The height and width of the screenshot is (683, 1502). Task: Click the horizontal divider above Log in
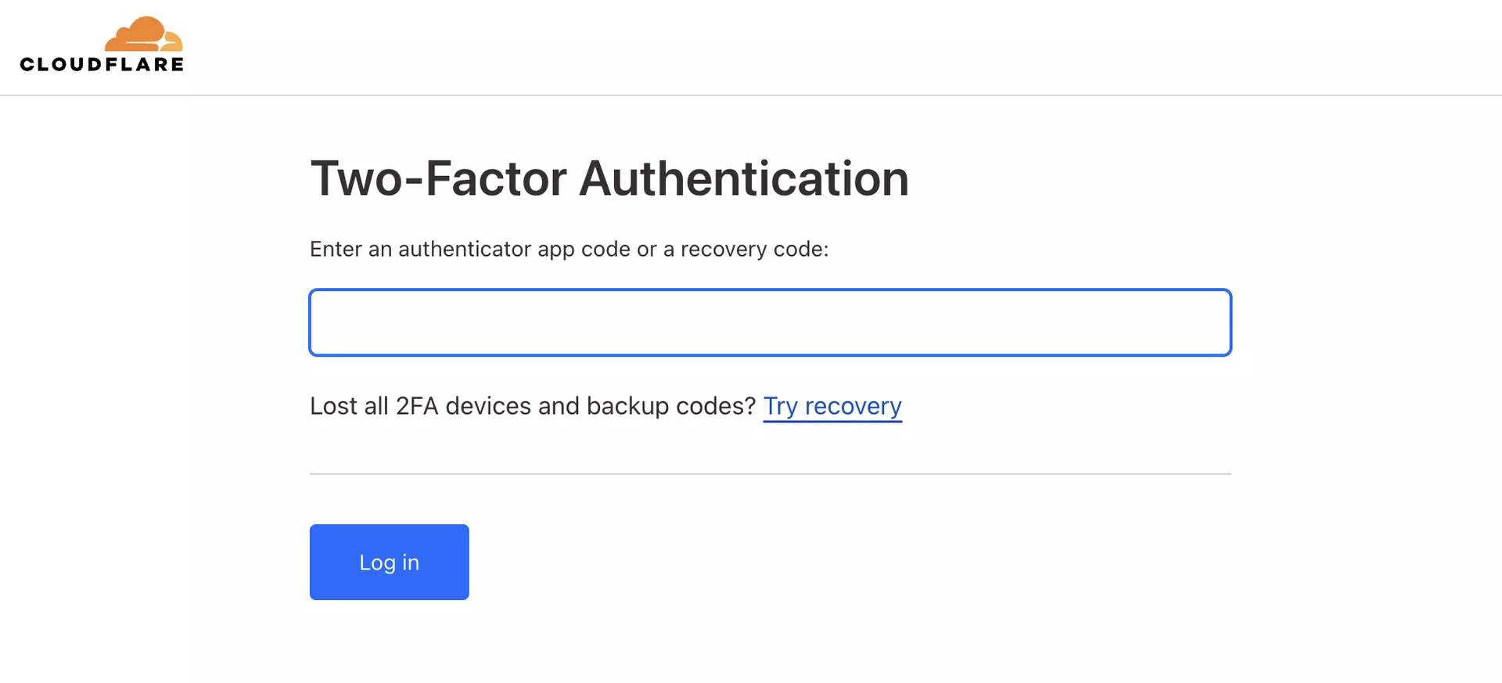tap(770, 473)
